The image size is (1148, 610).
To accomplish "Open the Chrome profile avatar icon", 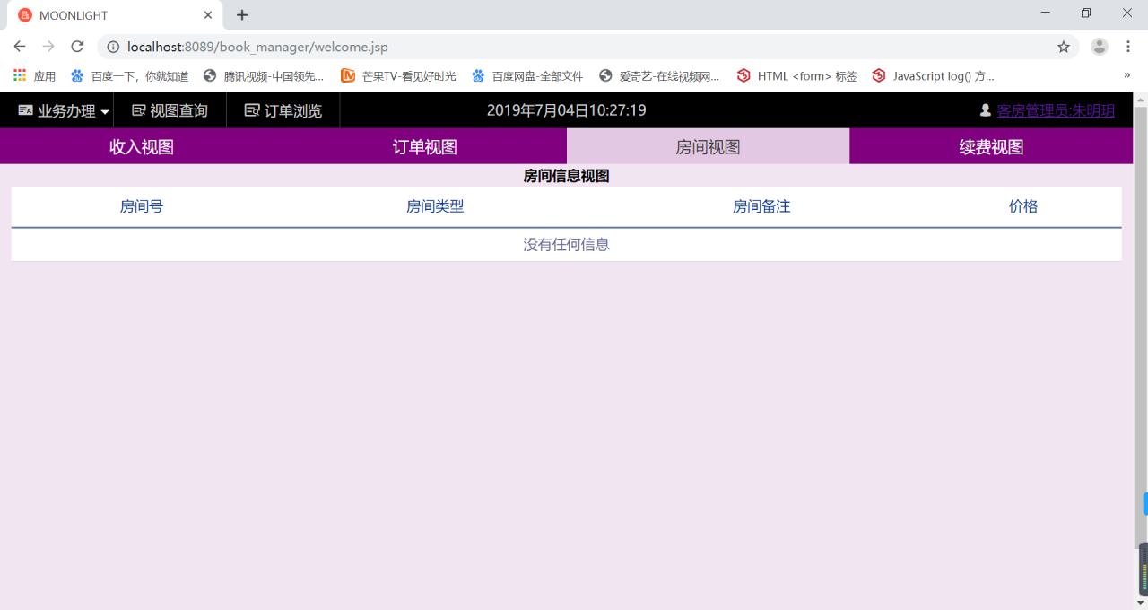I will (1099, 47).
